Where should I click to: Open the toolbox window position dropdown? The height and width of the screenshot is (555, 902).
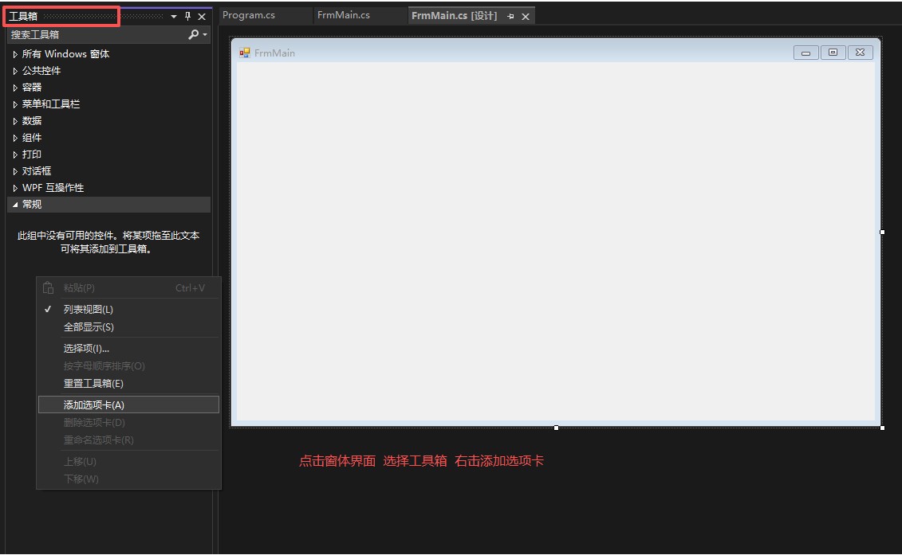pos(174,17)
